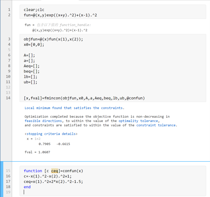Place cursor on empty line 19

[x=113, y=192]
